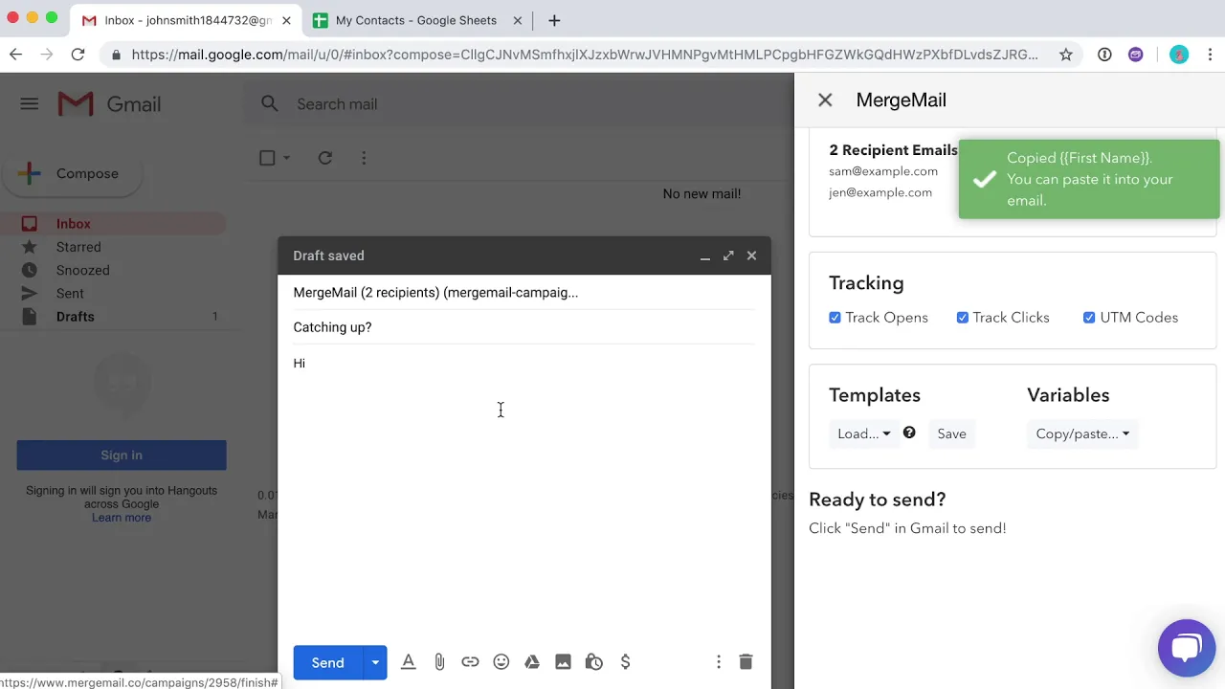Click into the Search mail field
Screen dimensions: 1225x689
click(x=517, y=104)
